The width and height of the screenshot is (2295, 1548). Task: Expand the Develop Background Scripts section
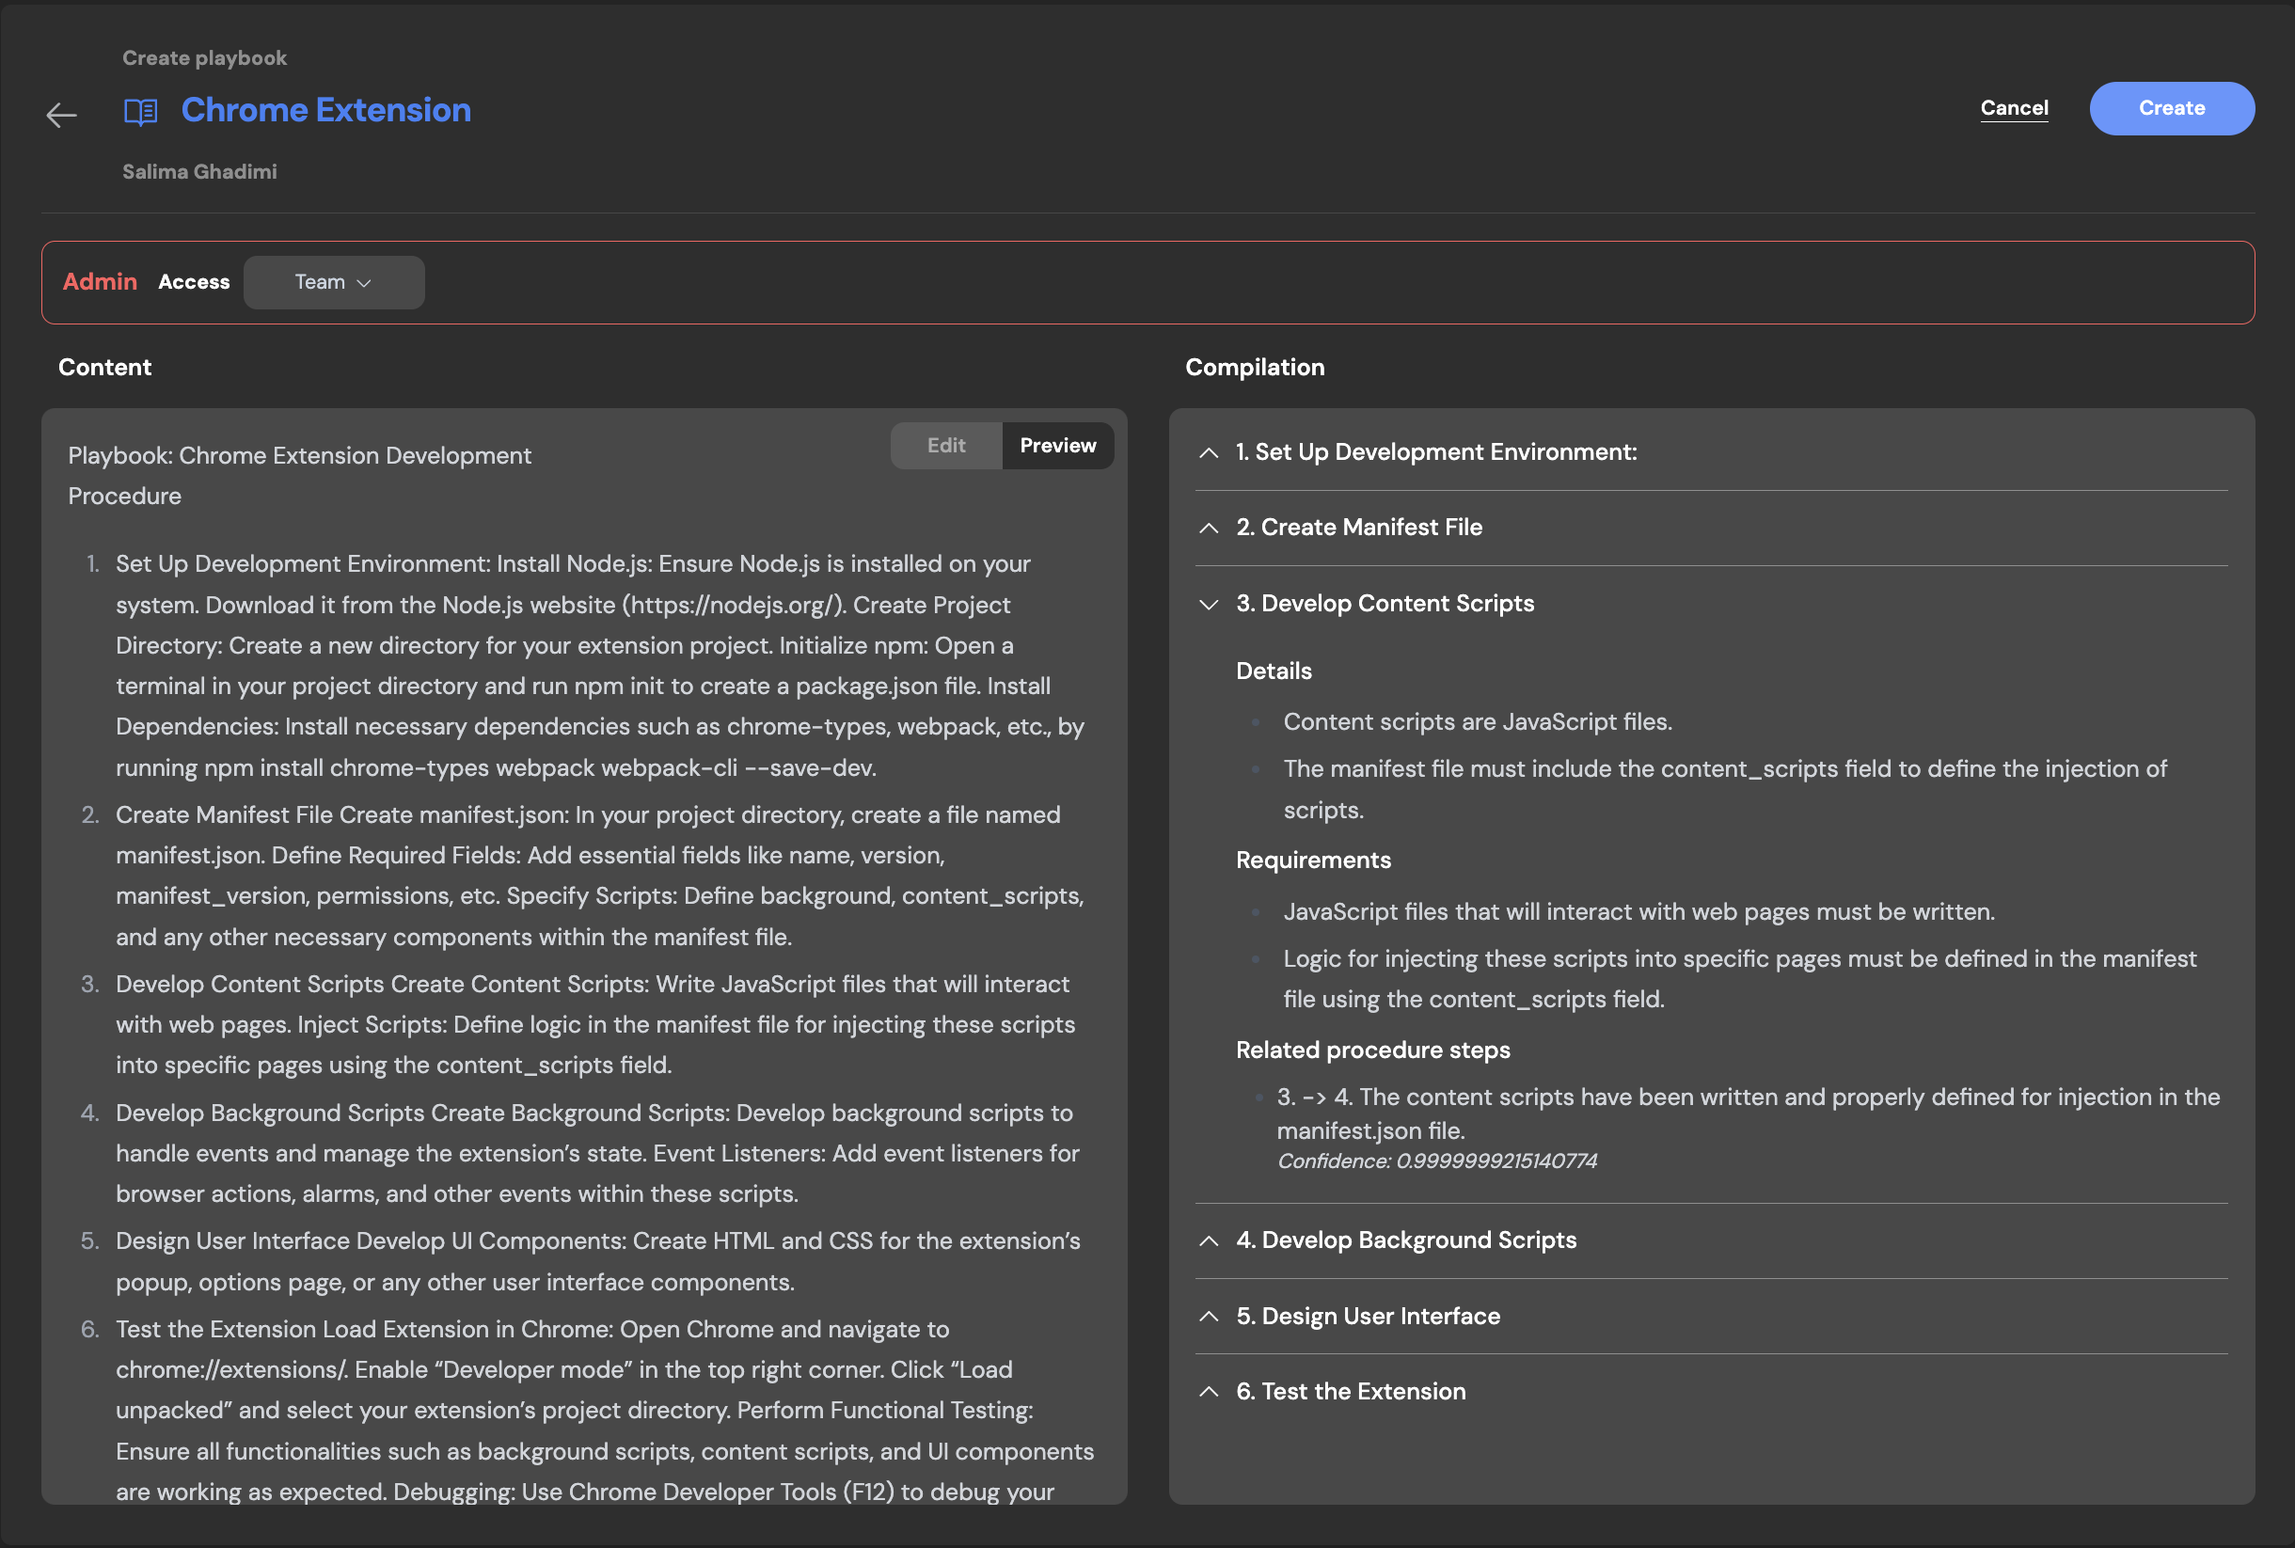click(1209, 1240)
